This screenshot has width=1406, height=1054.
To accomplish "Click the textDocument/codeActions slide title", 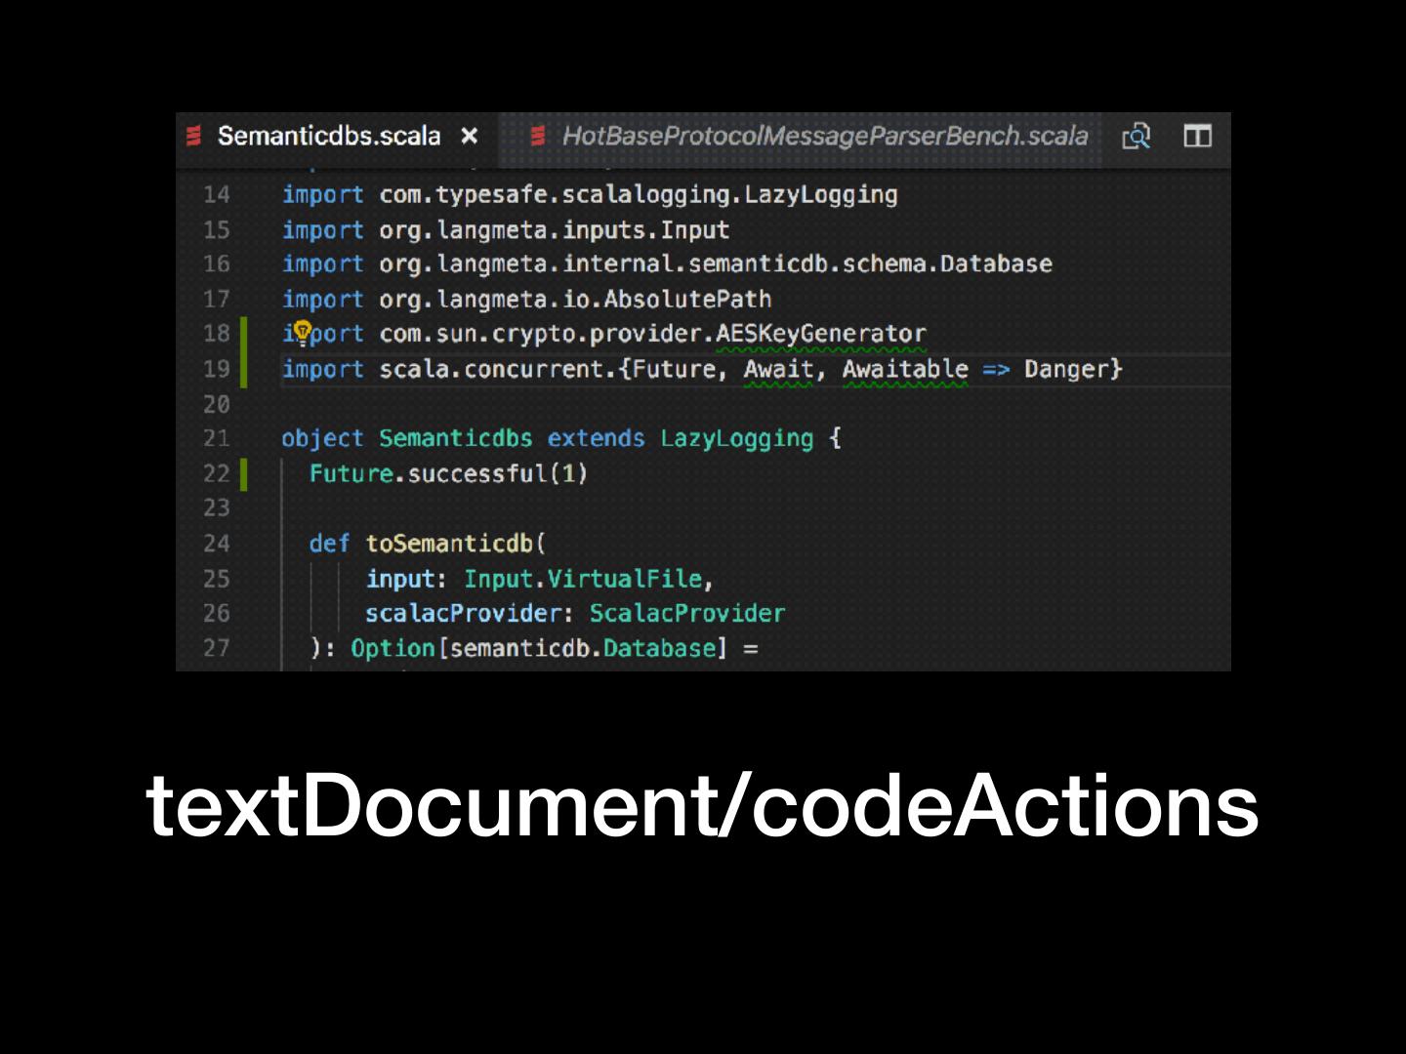I will tap(702, 805).
